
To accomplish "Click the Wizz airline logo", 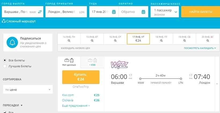I will (119, 64).
